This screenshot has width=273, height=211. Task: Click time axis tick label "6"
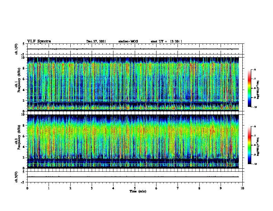[x=156, y=188]
